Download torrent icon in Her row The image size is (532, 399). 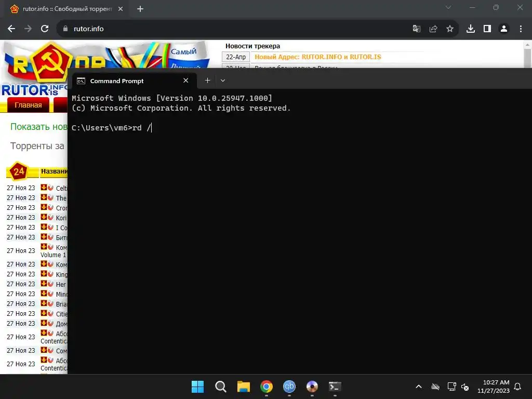(44, 283)
